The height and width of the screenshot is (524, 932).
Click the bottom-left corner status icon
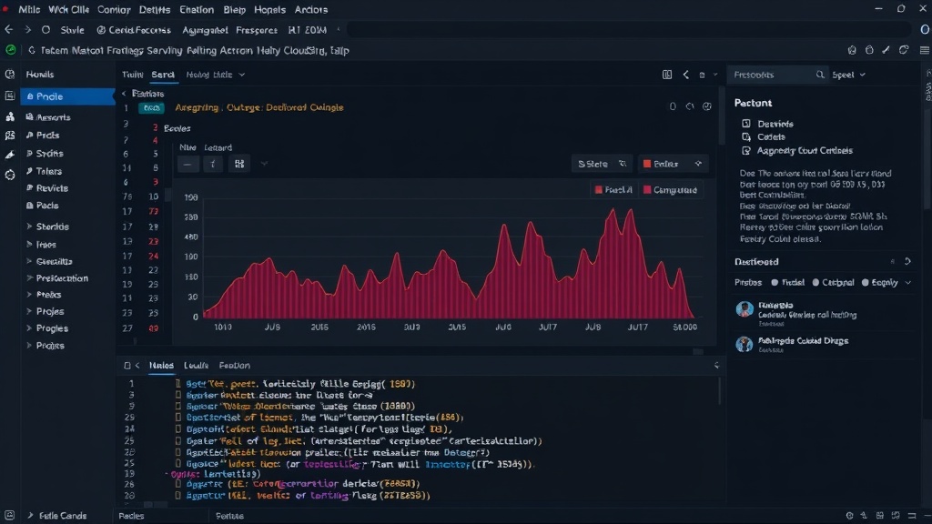click(x=9, y=515)
